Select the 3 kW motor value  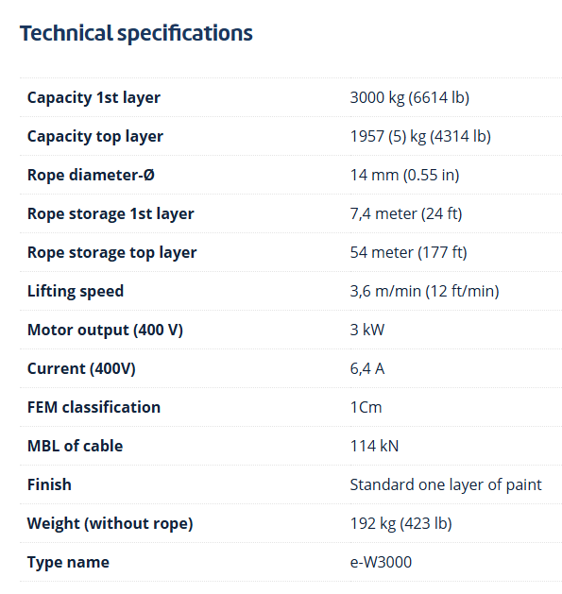pyautogui.click(x=367, y=330)
